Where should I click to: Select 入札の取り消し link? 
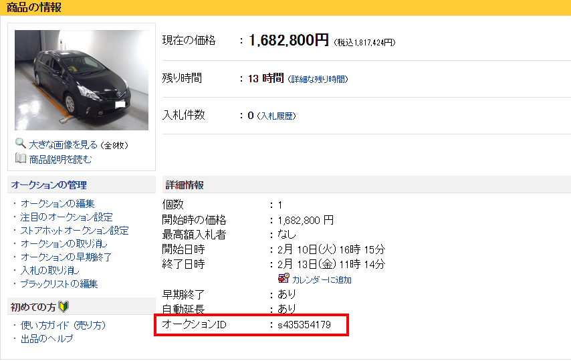[x=50, y=270]
